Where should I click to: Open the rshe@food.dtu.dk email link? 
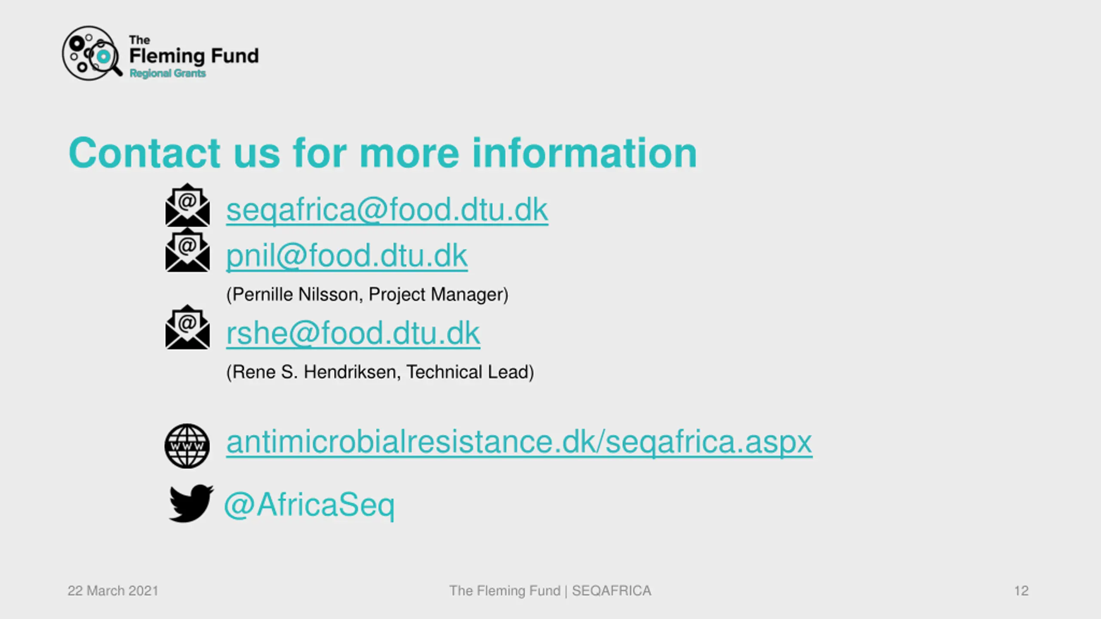(353, 333)
